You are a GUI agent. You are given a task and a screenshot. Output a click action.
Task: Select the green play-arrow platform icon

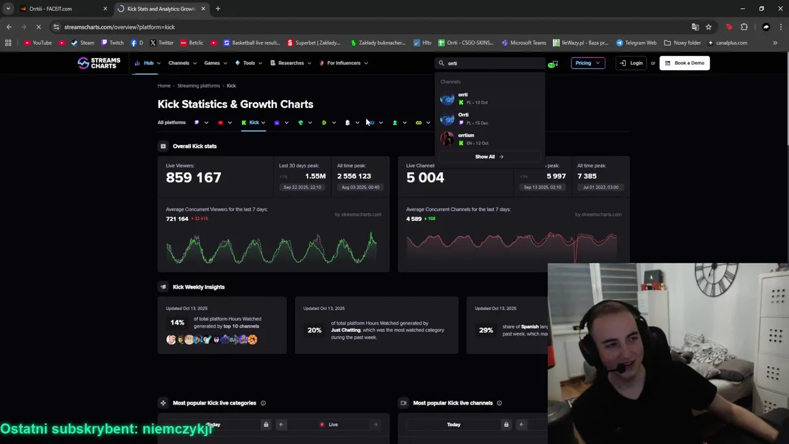tap(324, 123)
